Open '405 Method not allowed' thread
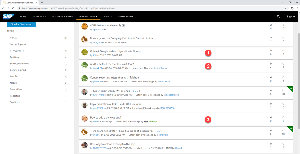The width and height of the screenshot is (300, 154). (x=104, y=26)
